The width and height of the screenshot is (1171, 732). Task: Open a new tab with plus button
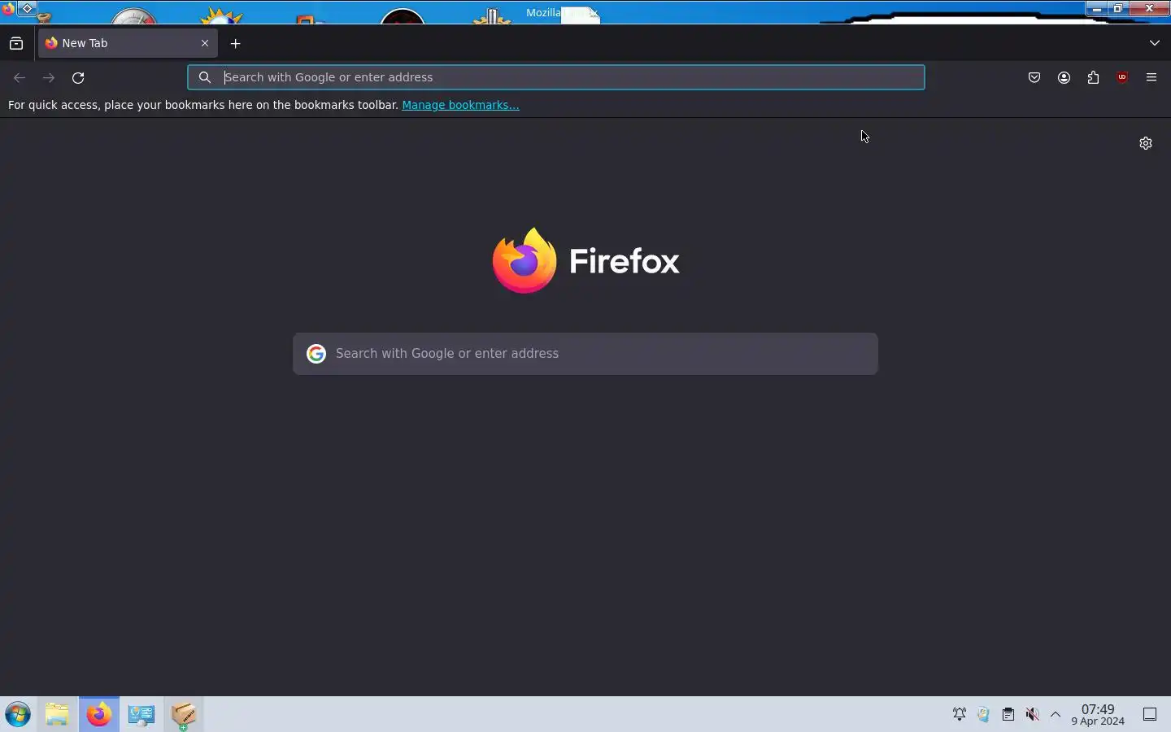click(x=236, y=44)
